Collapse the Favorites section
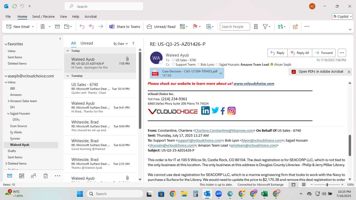 6,44
